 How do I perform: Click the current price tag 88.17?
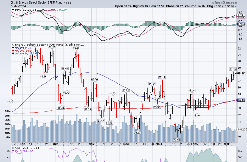coord(241,73)
